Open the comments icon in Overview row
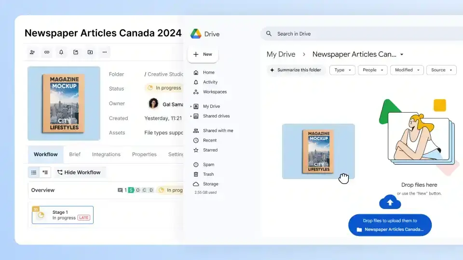The width and height of the screenshot is (463, 260). click(x=120, y=190)
